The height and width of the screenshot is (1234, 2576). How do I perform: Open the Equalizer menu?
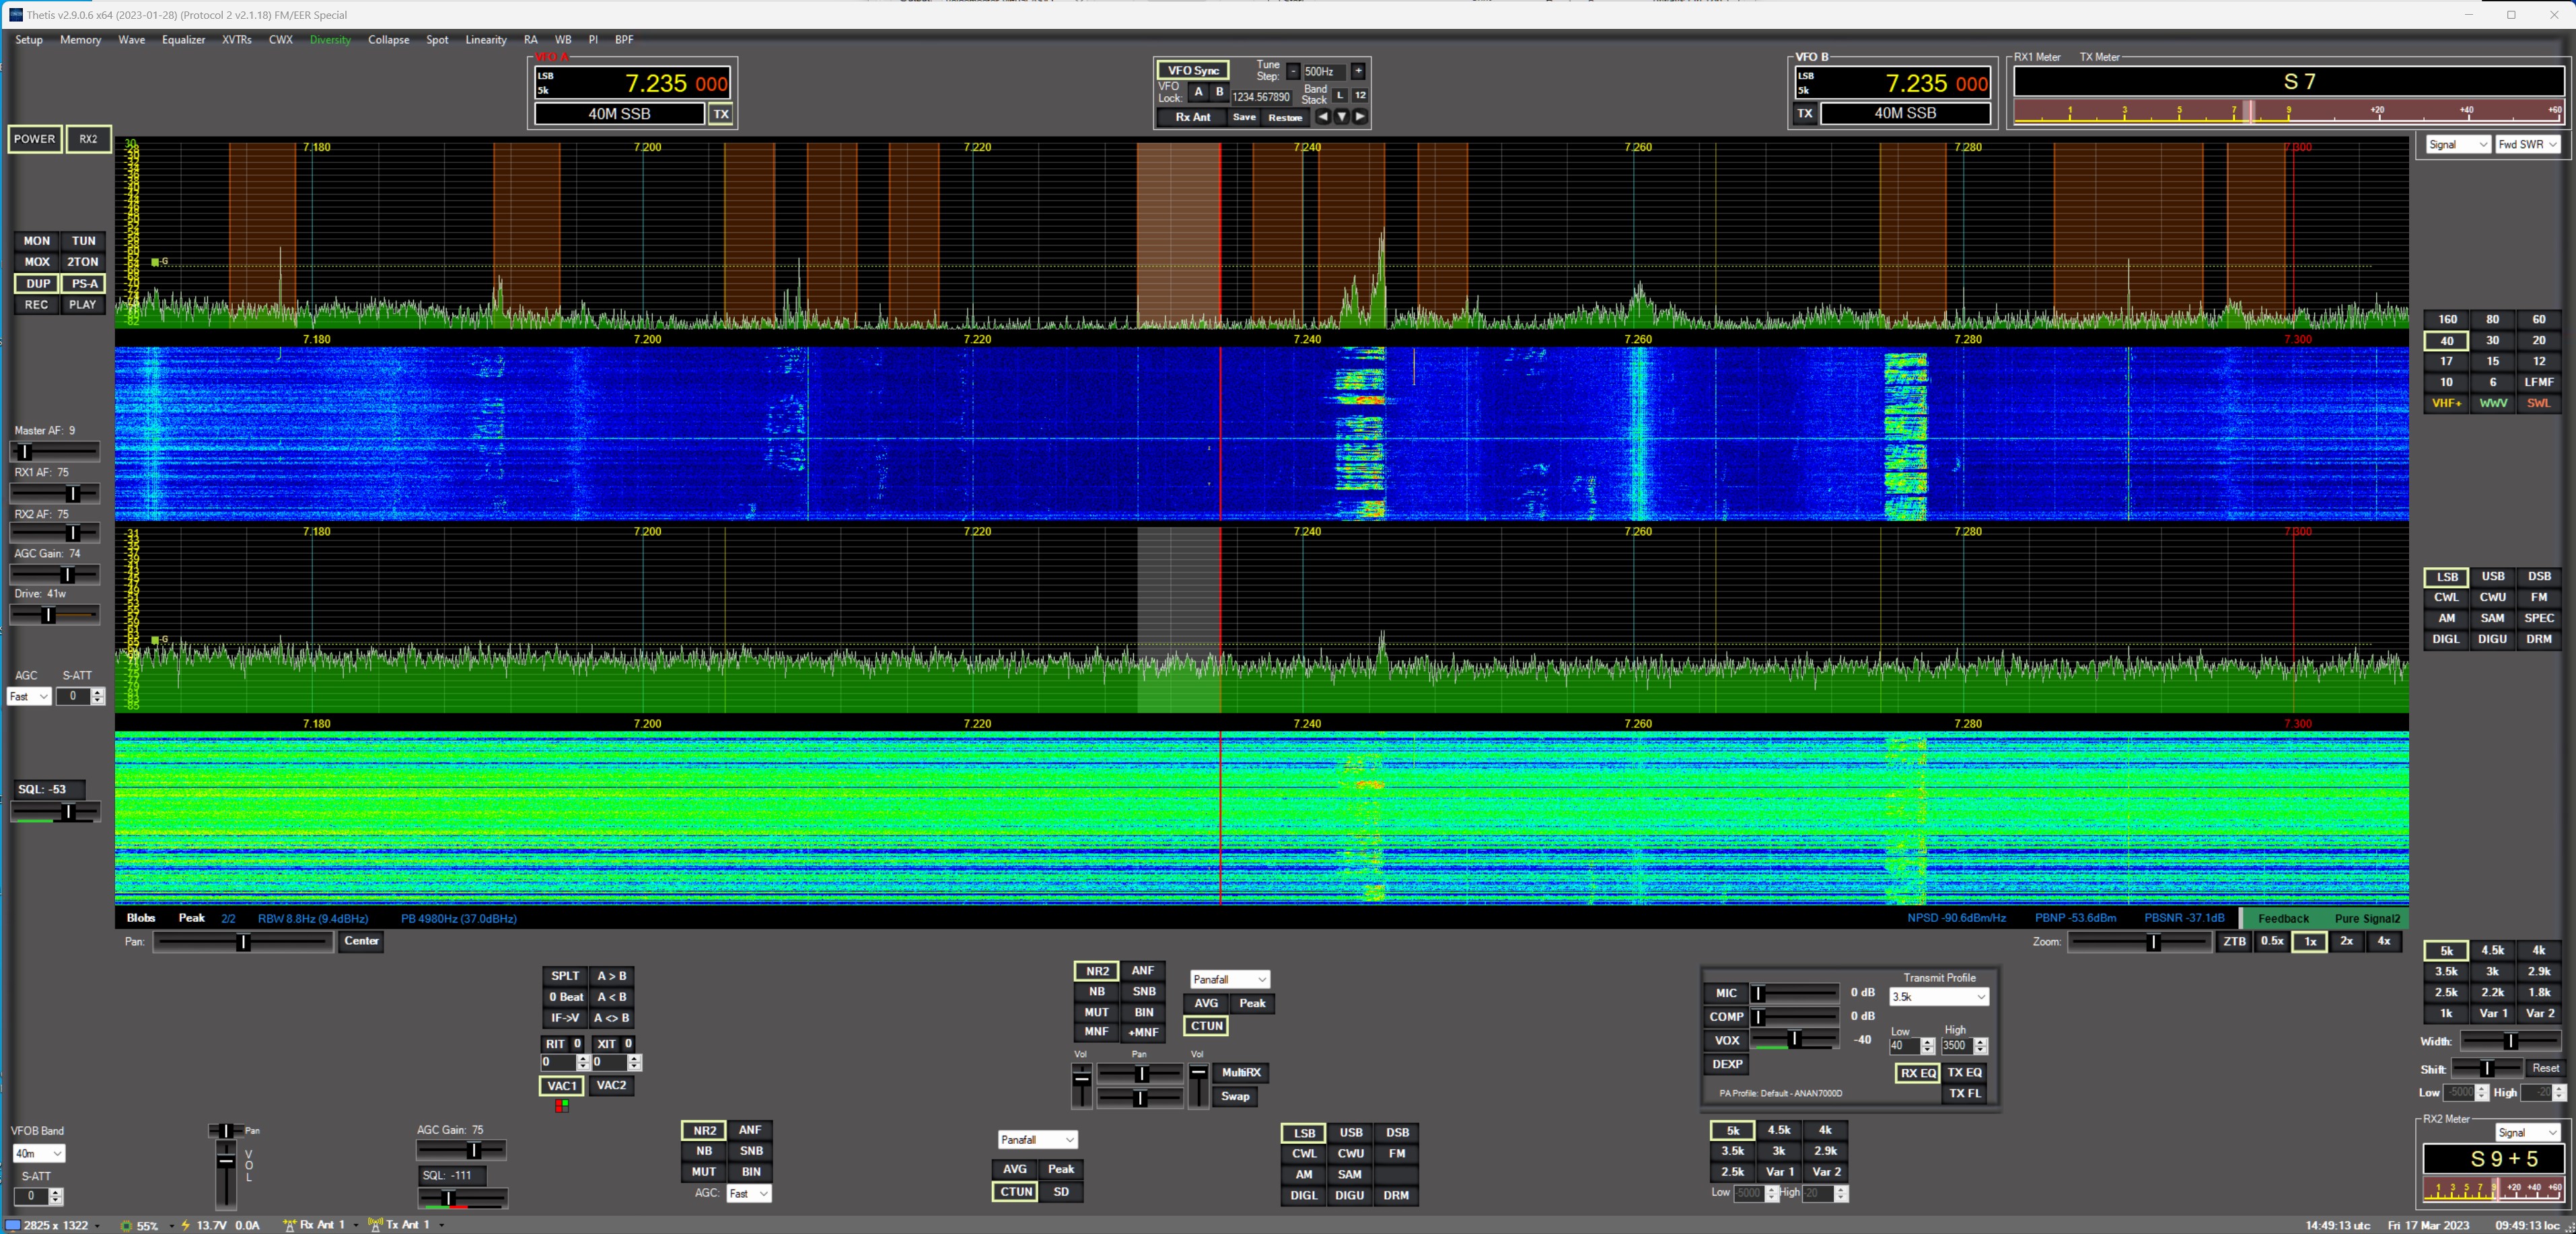183,40
